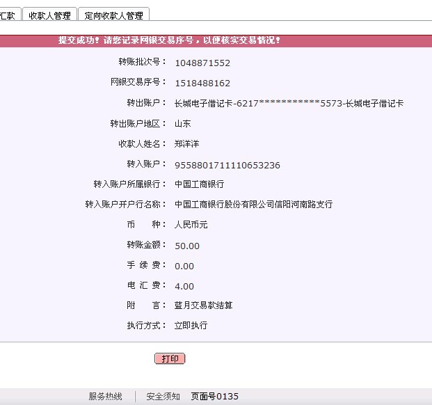Click the 执行方式 value 立即执行

[191, 326]
